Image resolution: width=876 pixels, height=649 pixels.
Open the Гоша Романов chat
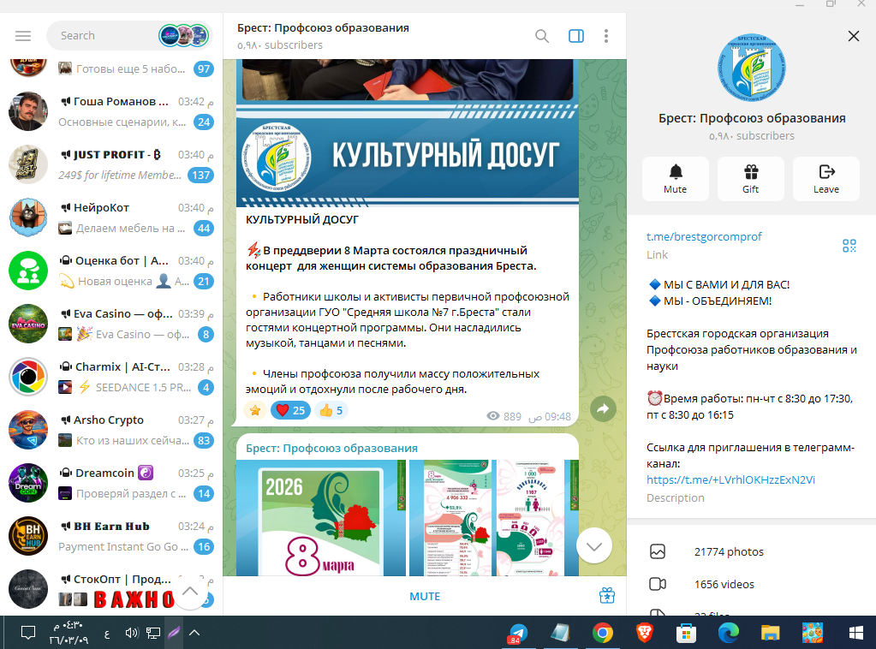point(111,111)
